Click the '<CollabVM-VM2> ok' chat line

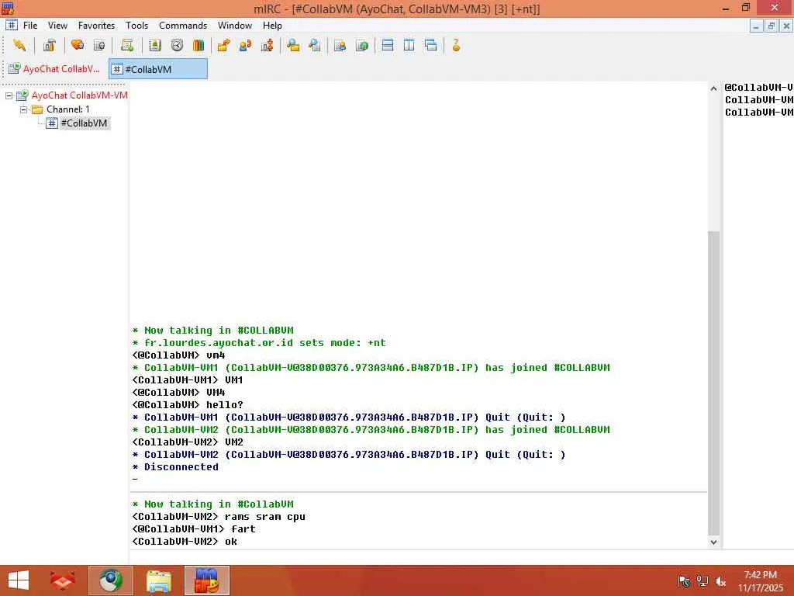185,541
